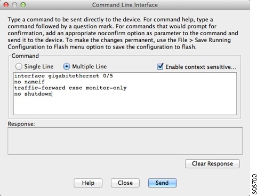Click the Close button beside Help
Screen dimensions: 257x196
click(x=125, y=183)
